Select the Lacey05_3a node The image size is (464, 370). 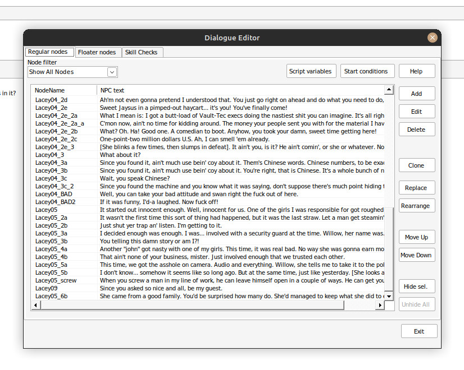tap(208, 233)
